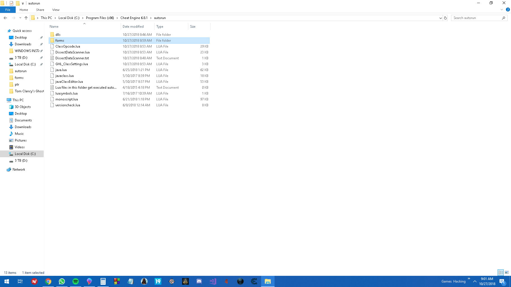Viewport: 511px width, 287px height.
Task: Switch to large thumbnails view icon
Action: pyautogui.click(x=507, y=272)
